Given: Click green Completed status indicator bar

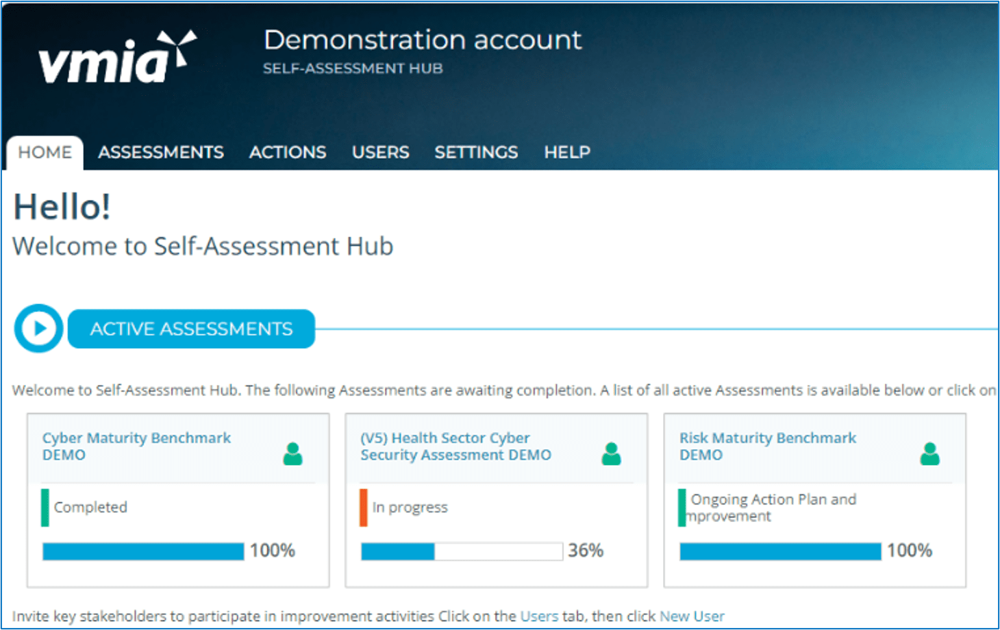Looking at the screenshot, I should coord(45,507).
